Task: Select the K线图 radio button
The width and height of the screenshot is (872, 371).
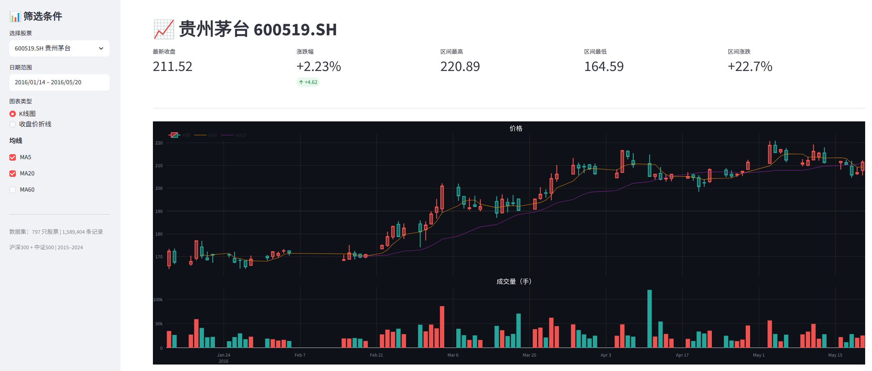Action: pos(13,114)
